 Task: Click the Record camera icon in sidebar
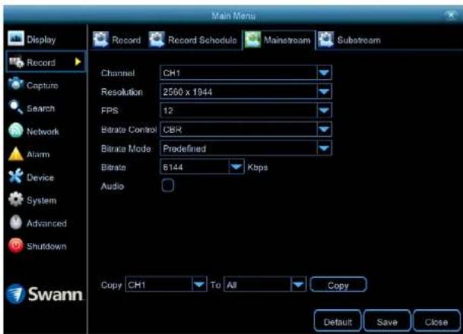pyautogui.click(x=16, y=62)
